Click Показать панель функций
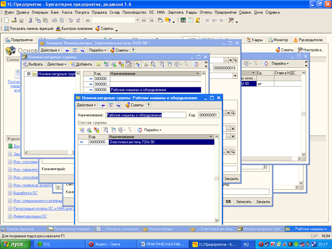The width and height of the screenshot is (332, 249). [29, 29]
